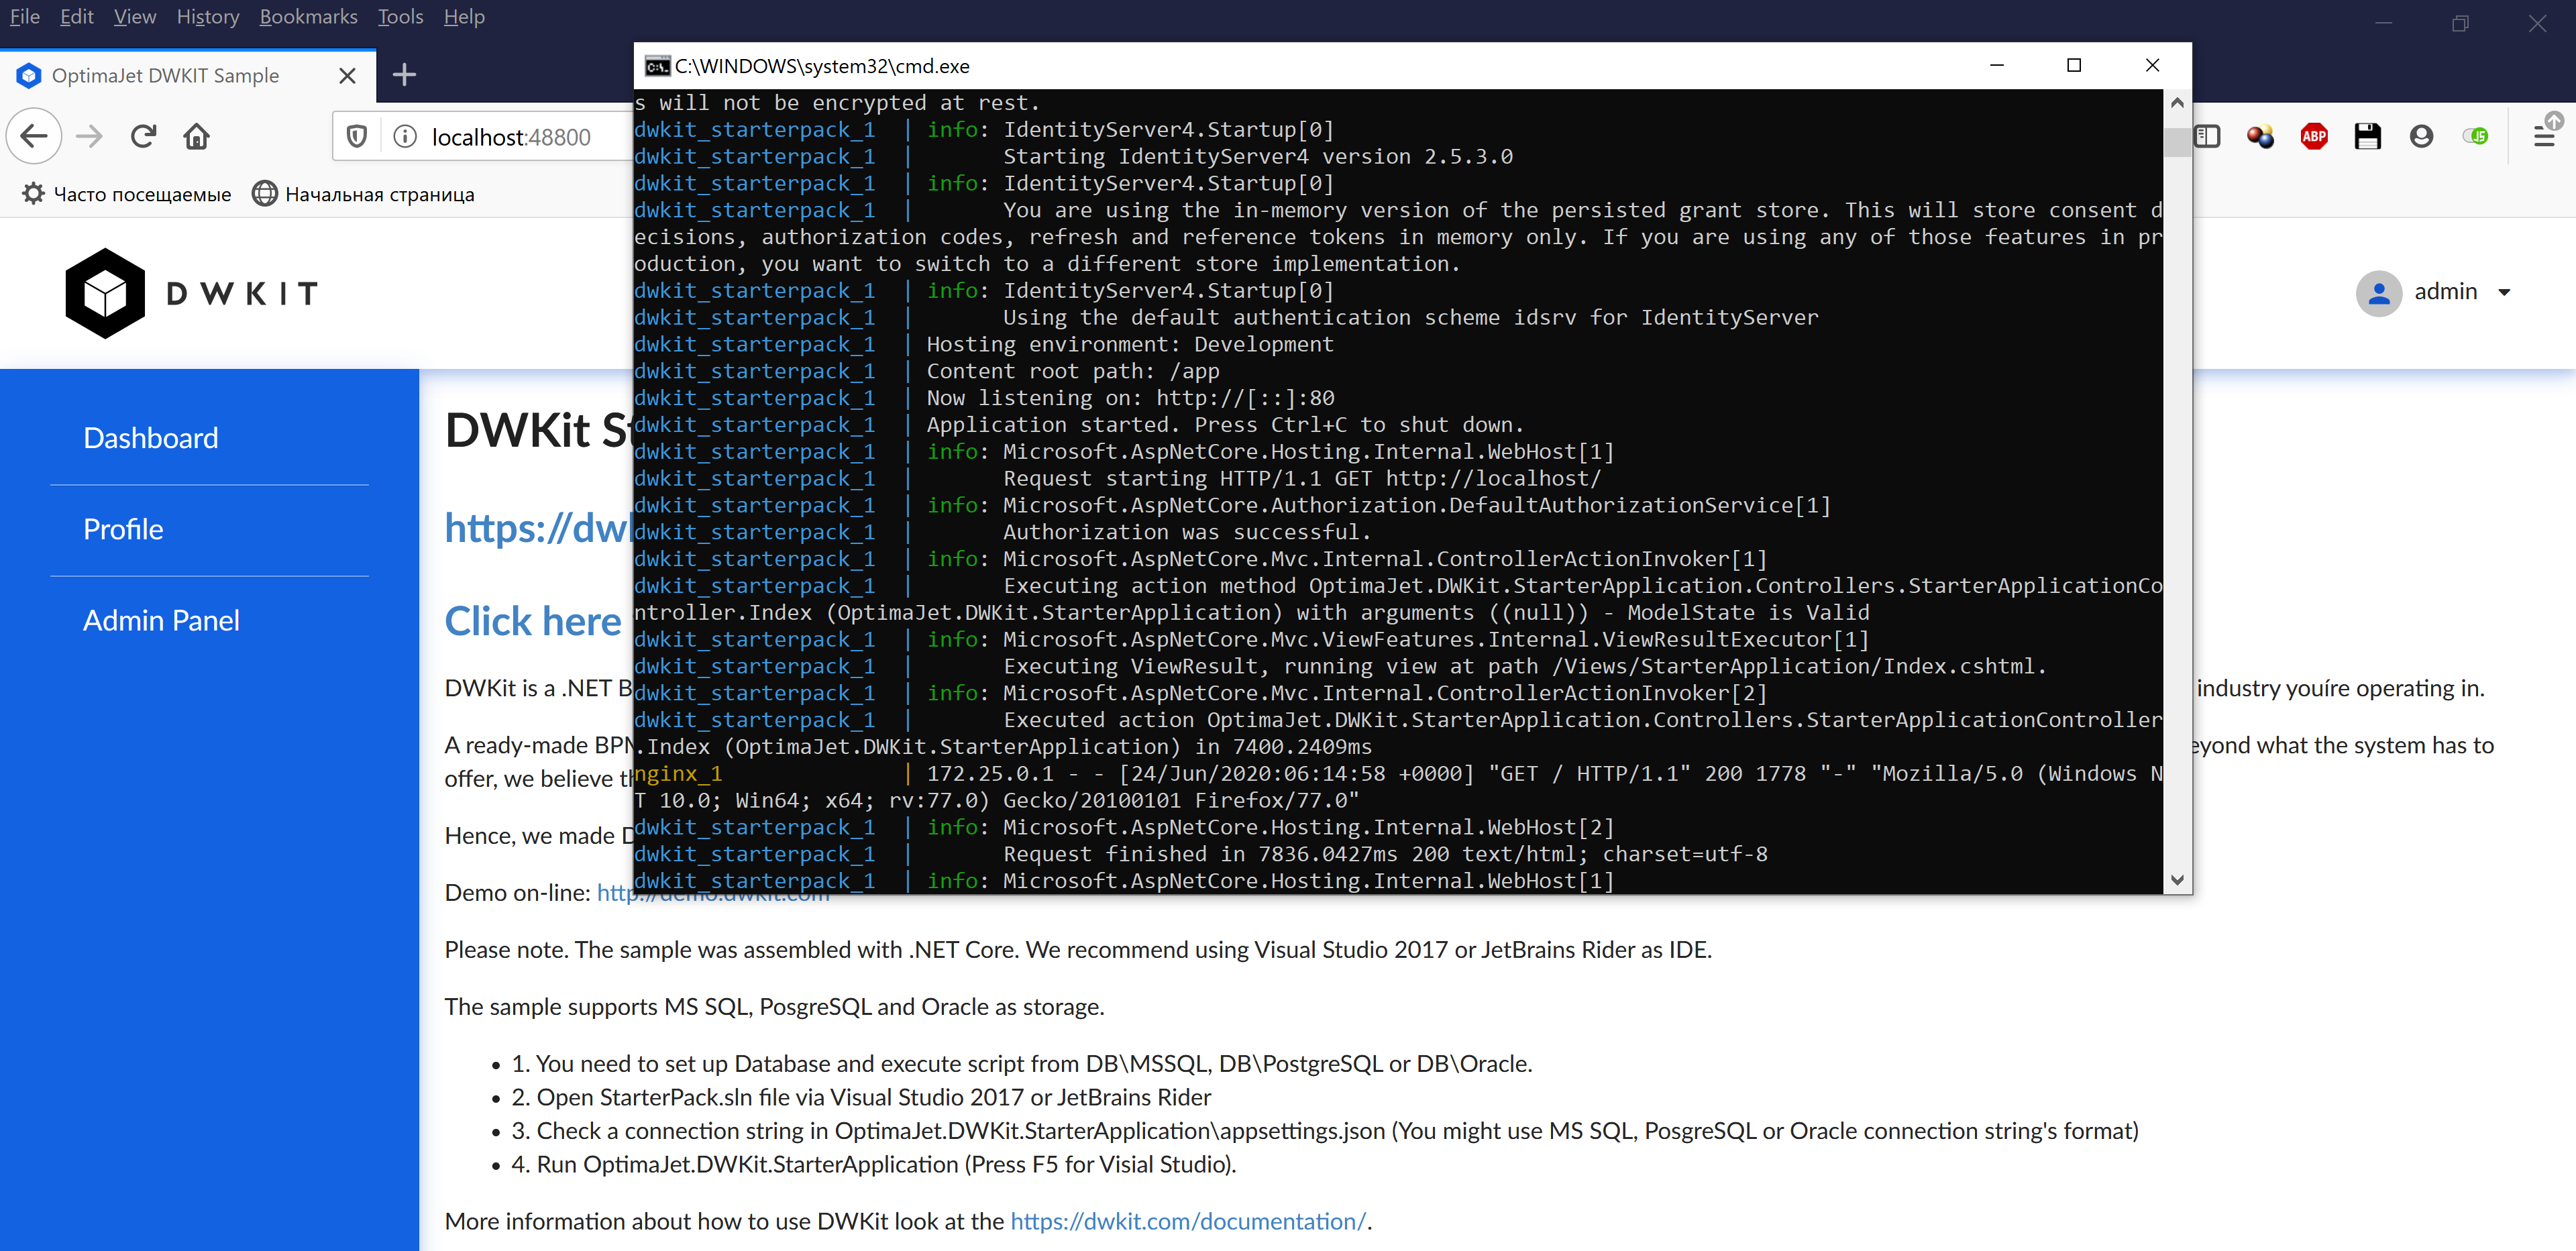Screen dimensions: 2576x1251
Task: Click the 'Click here' heading link
Action: pyautogui.click(x=533, y=621)
